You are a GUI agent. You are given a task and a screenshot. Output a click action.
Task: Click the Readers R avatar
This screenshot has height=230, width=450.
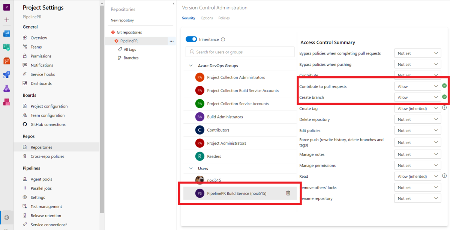tap(200, 156)
